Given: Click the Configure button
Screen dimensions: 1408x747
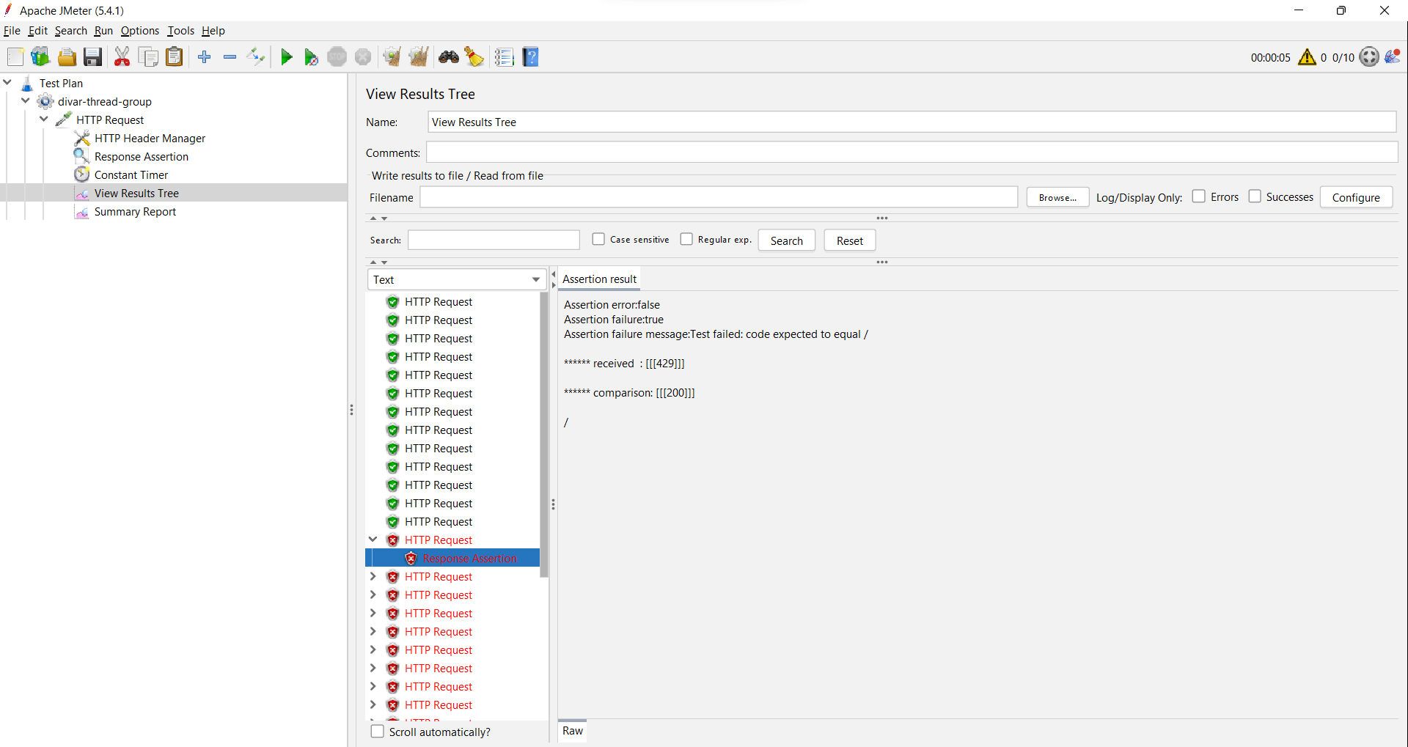Looking at the screenshot, I should tap(1356, 197).
